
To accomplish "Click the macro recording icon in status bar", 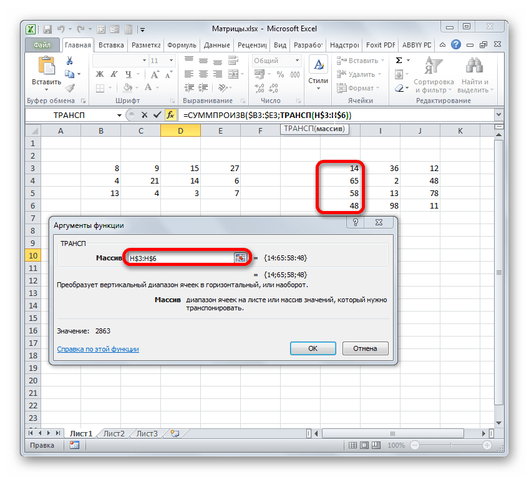I will pos(75,445).
